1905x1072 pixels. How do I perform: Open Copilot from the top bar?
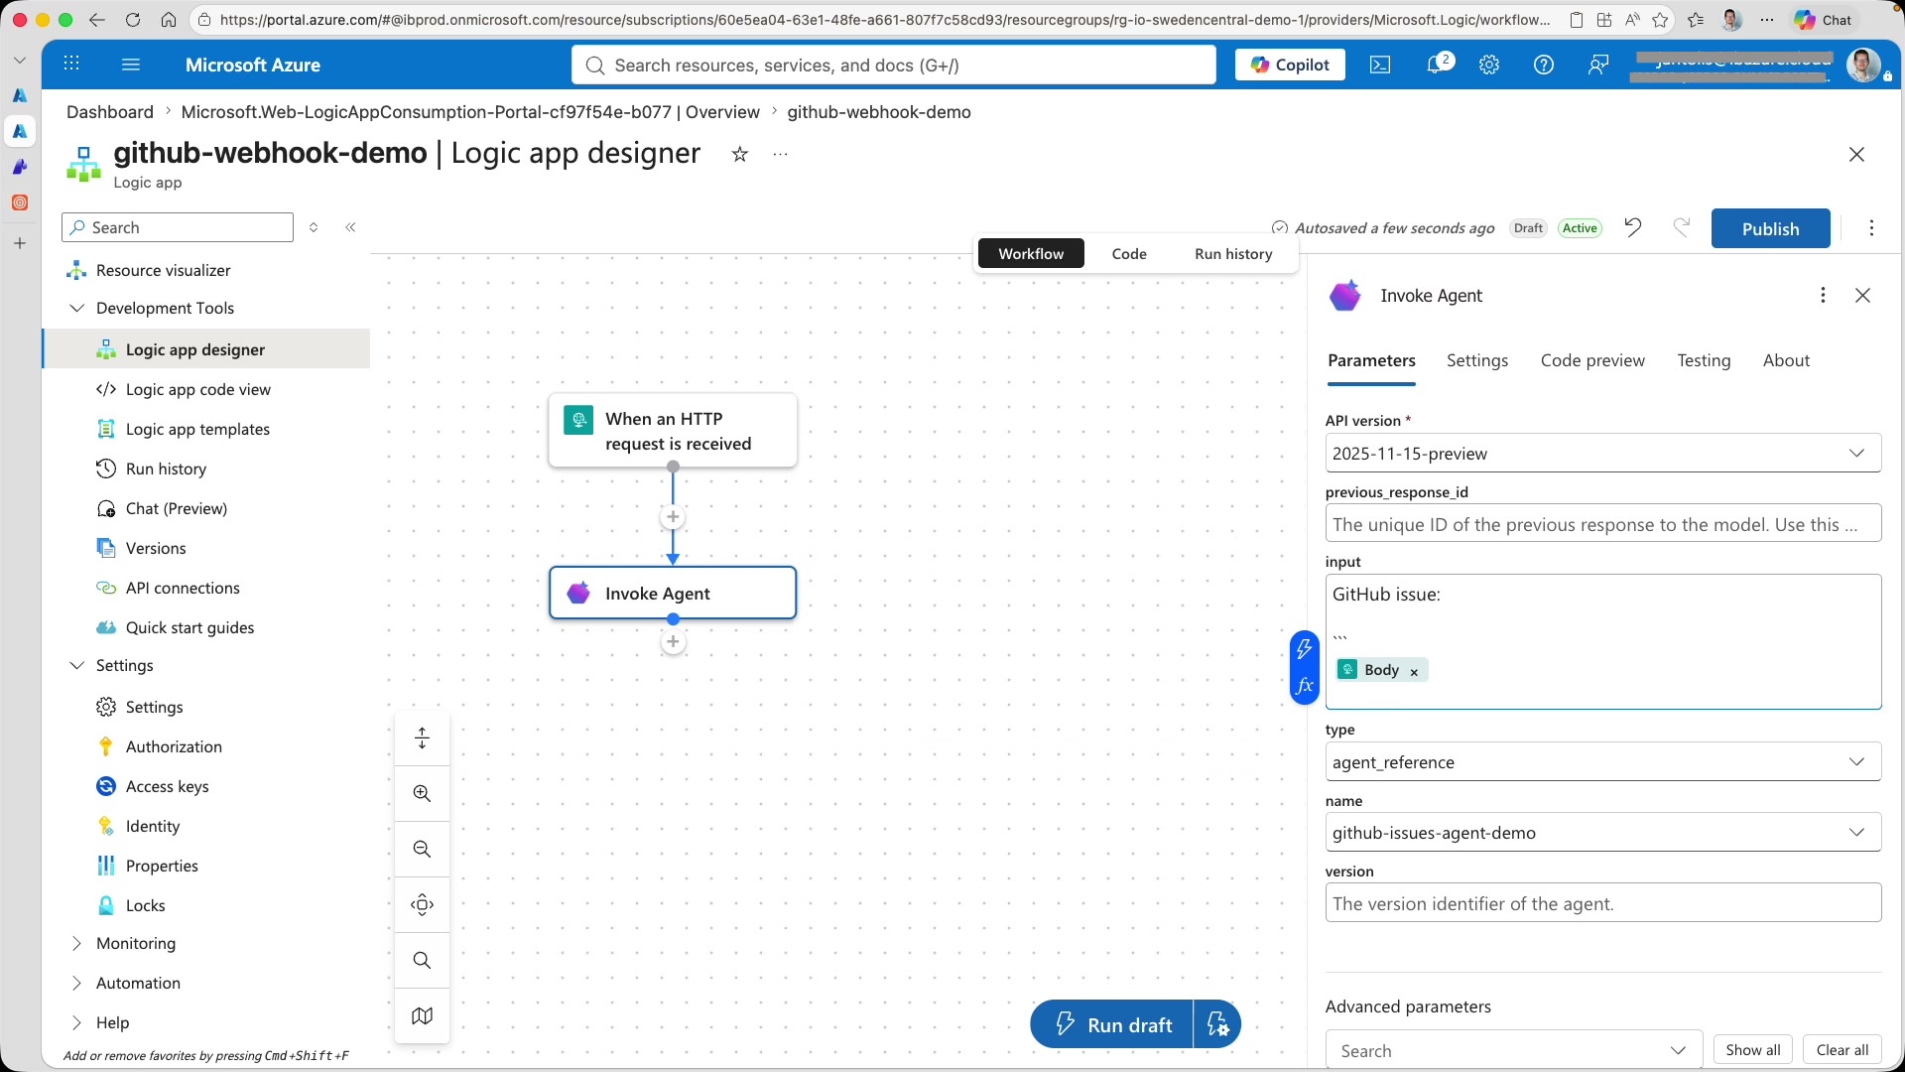click(1290, 65)
